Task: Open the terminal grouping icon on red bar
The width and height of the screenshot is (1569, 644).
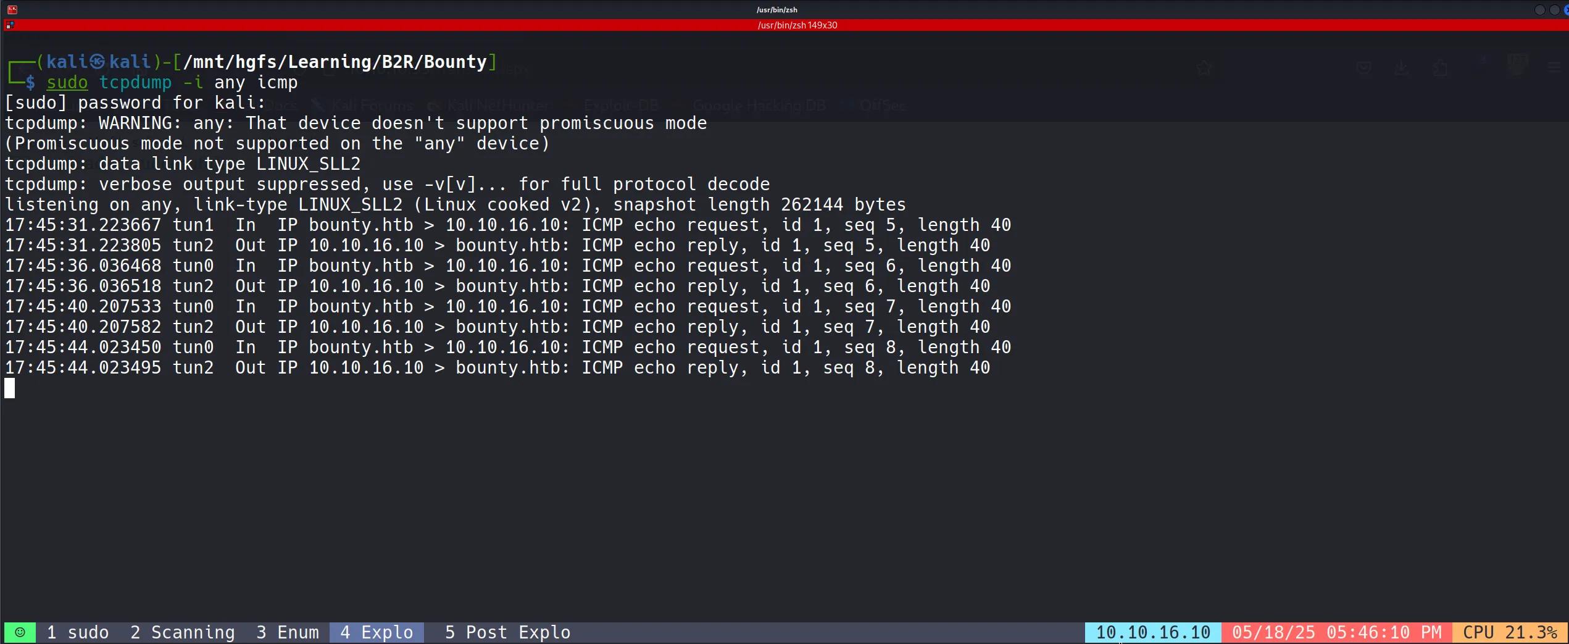Action: pos(9,25)
